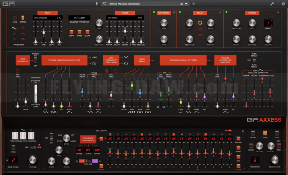Flip the Noise Generator Random S/H switch
Viewport: 288px width, 175px height.
point(35,60)
